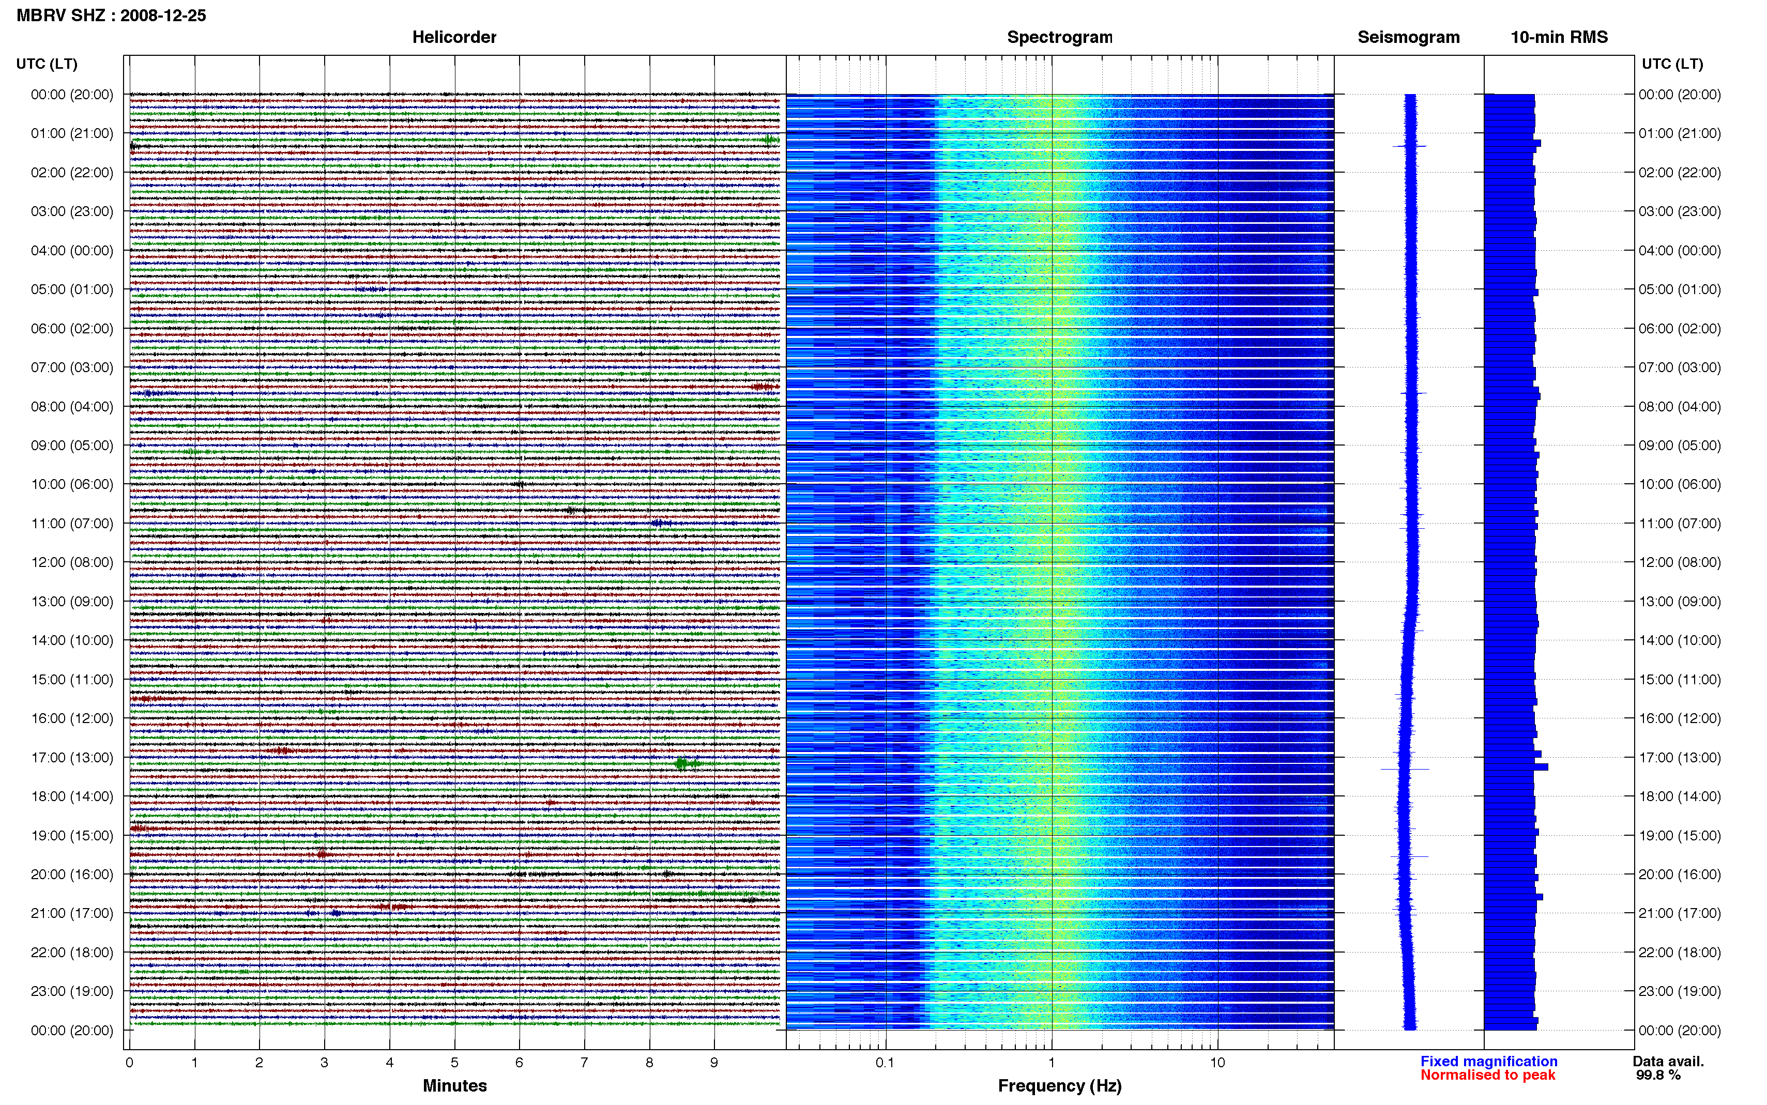
Task: Click left axis label '08:00 (04:00)'
Action: (x=72, y=406)
